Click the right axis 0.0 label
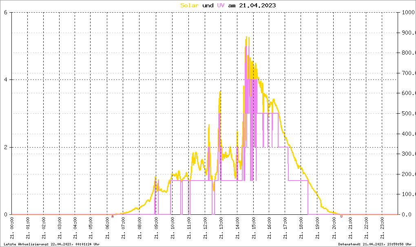Image resolution: width=416 pixels, height=247 pixels. click(407, 214)
